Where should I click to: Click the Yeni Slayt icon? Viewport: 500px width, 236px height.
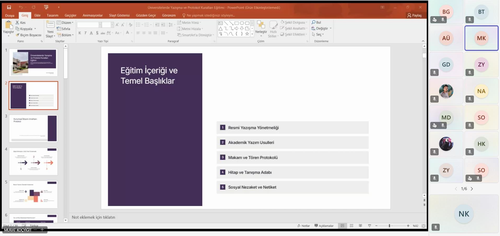tap(50, 25)
